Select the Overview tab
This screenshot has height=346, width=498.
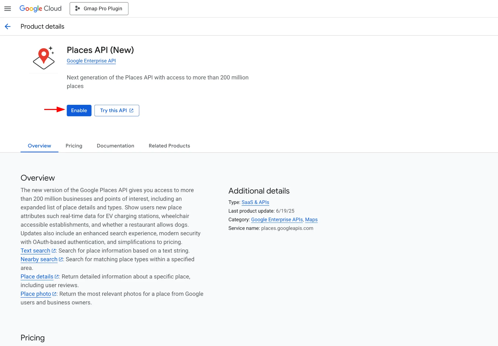coord(39,146)
